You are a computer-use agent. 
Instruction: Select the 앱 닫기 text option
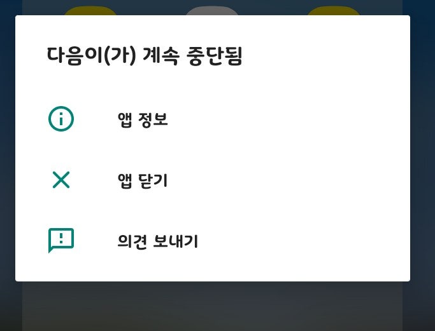[x=143, y=180]
